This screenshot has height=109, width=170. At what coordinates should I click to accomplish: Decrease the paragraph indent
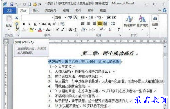point(109,17)
